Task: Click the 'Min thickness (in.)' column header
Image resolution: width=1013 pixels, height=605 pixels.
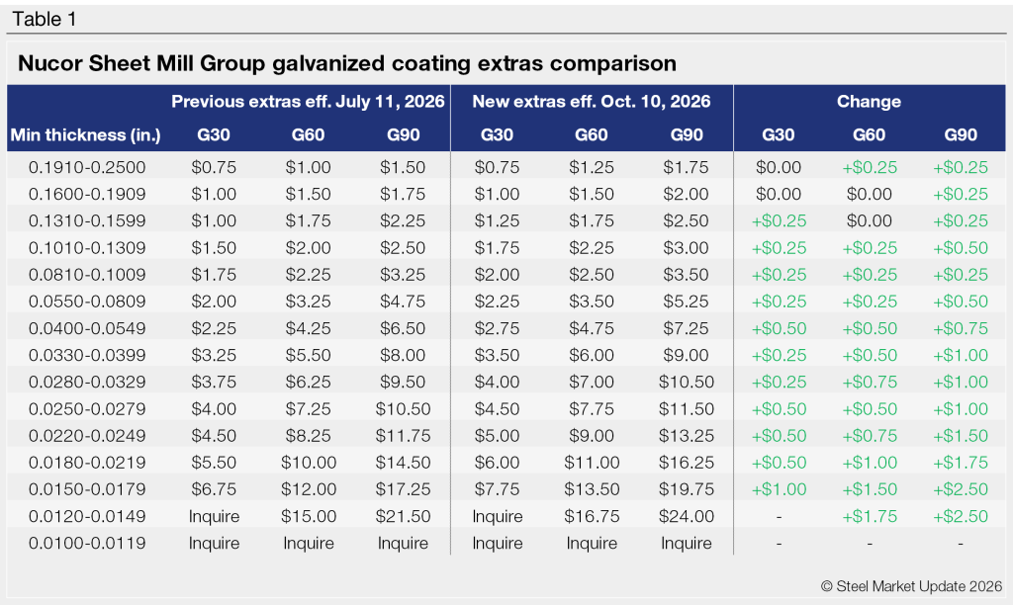Action: 86,135
